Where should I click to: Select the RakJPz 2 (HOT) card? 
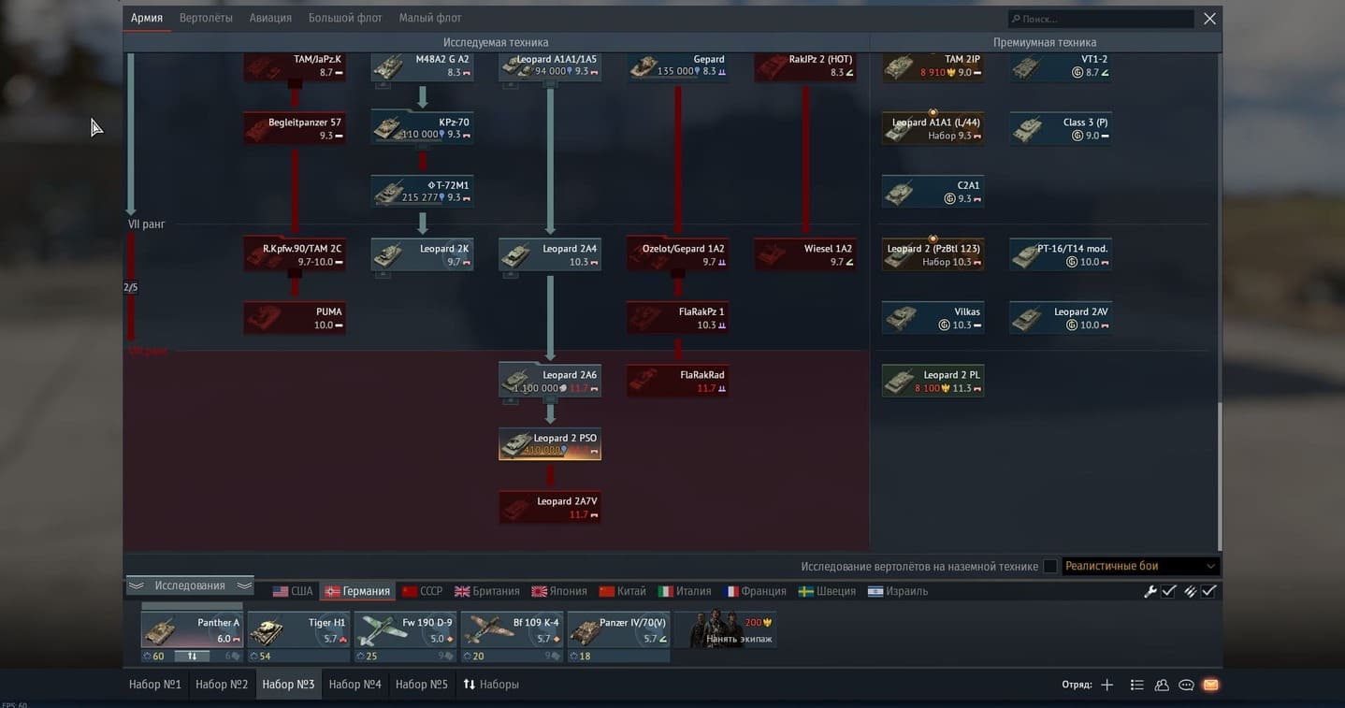[805, 66]
